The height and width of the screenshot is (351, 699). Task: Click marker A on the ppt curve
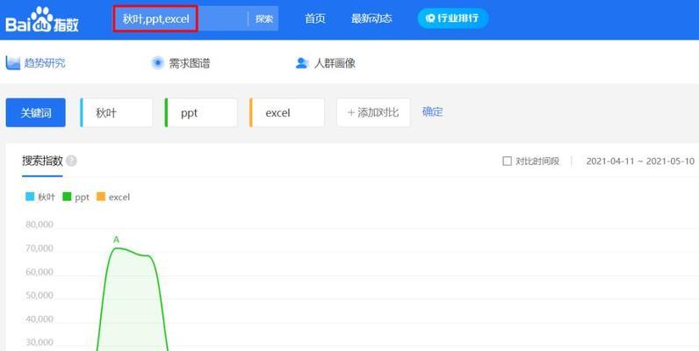[x=116, y=240]
